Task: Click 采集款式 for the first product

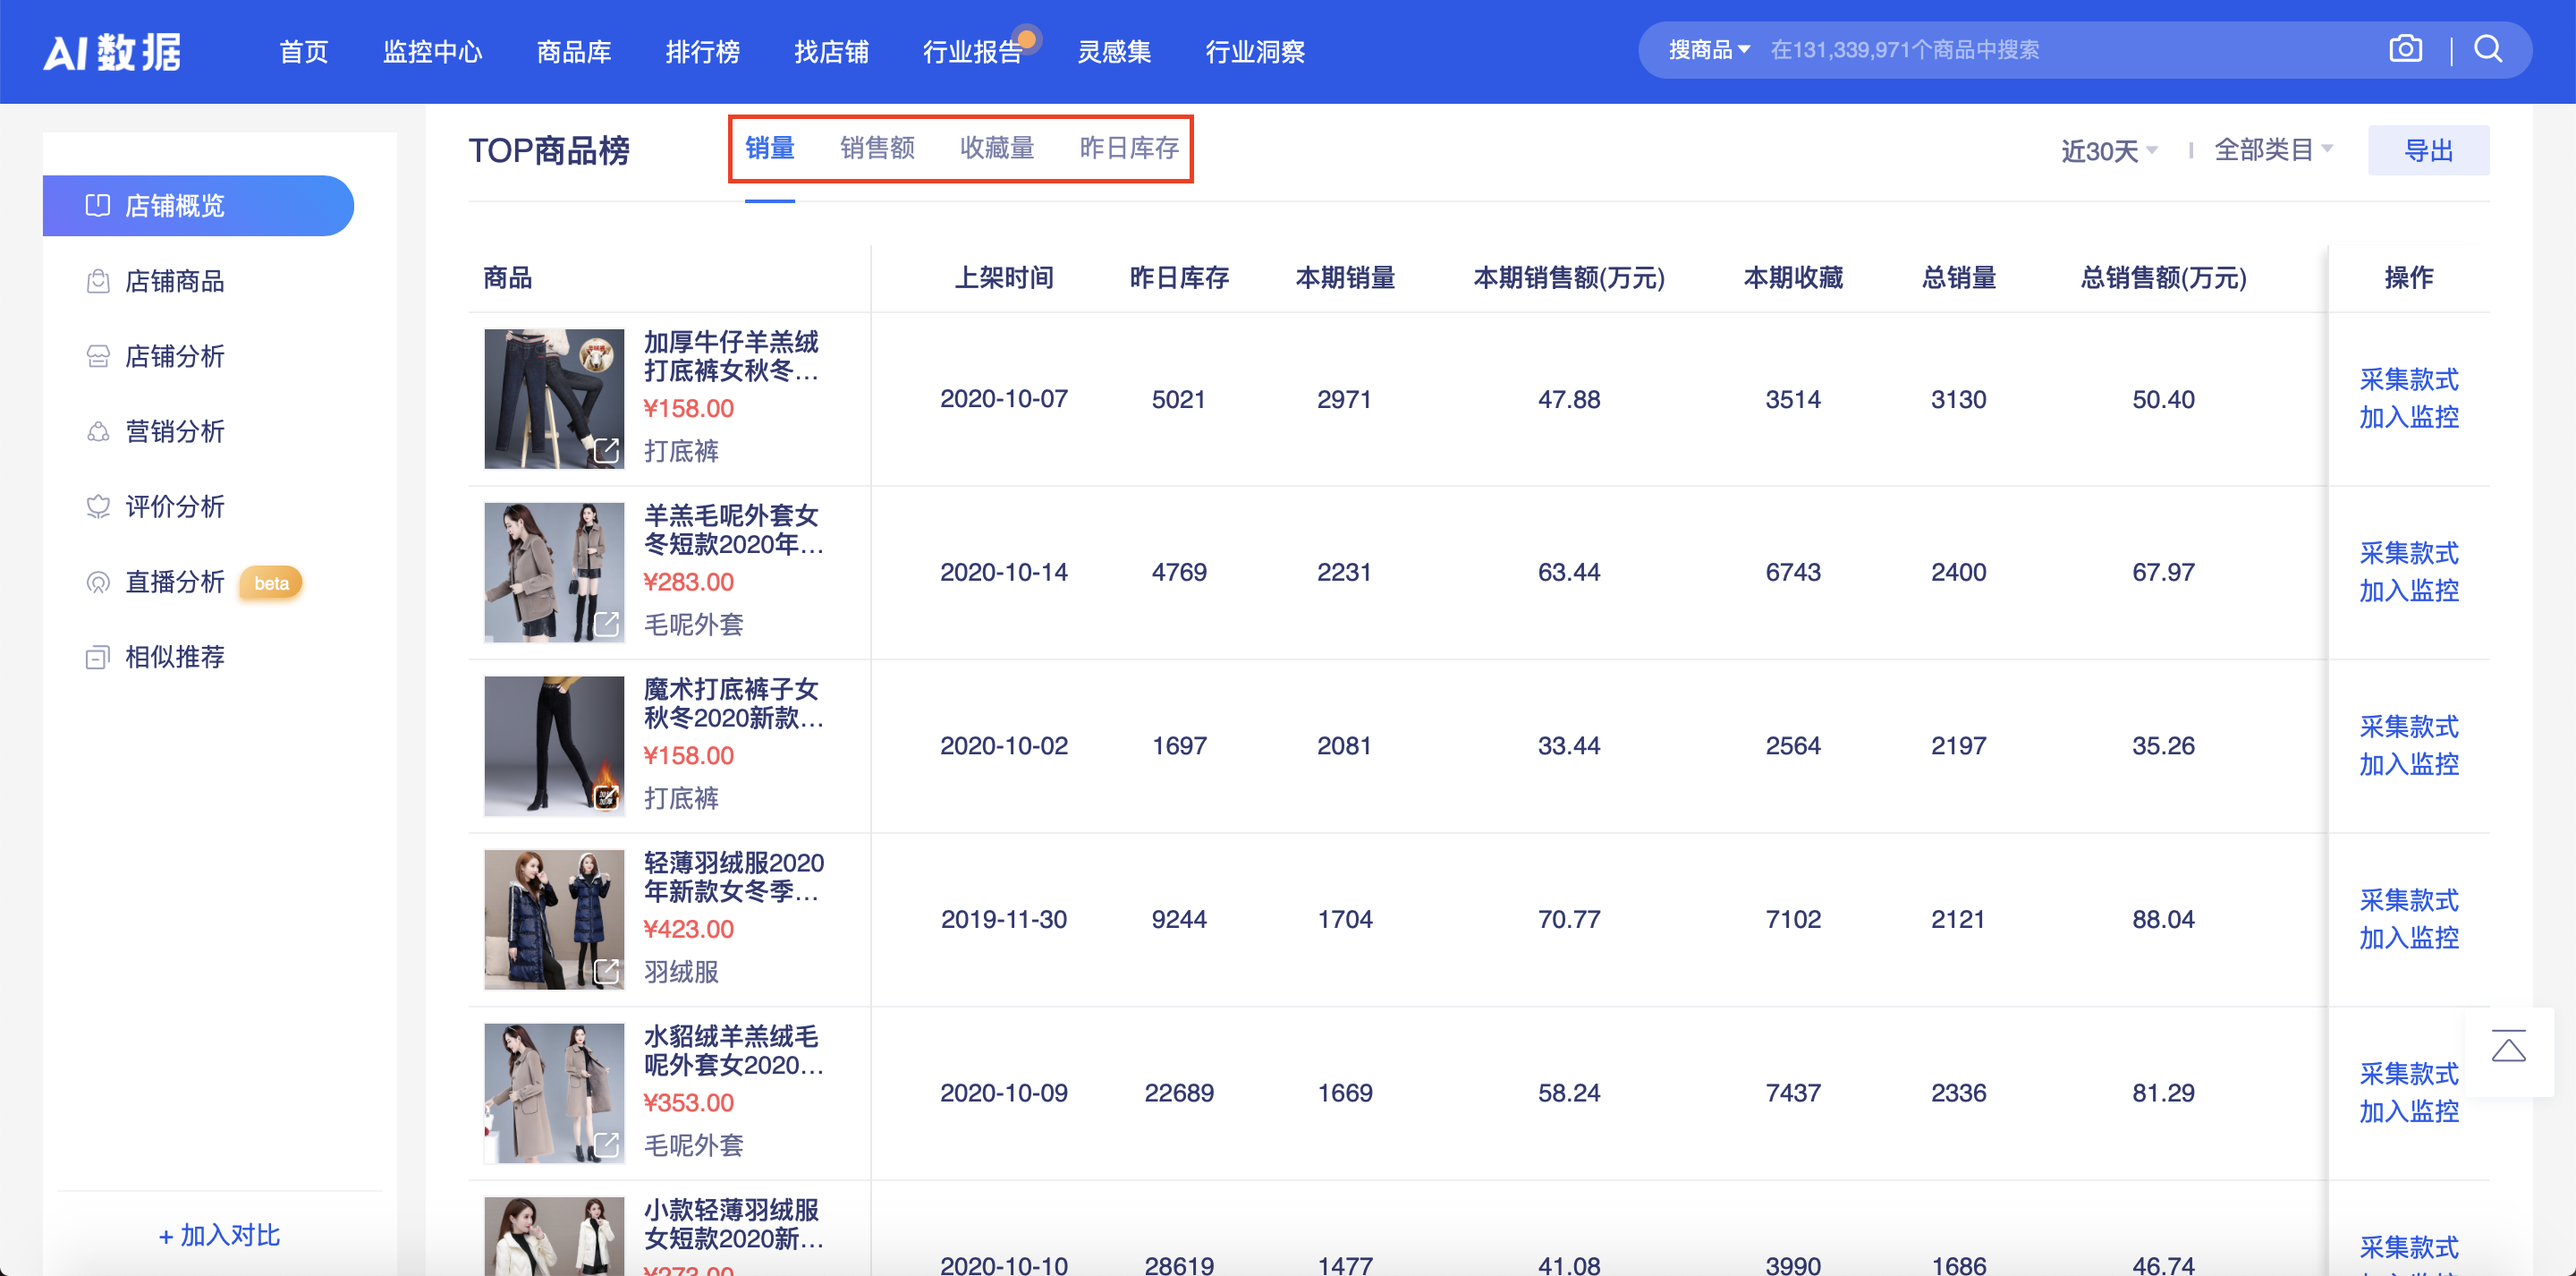Action: (x=2408, y=380)
